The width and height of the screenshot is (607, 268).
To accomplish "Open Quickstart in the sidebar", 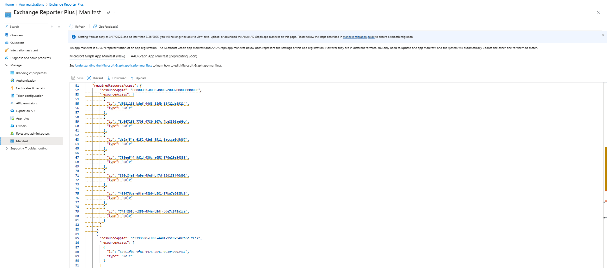I will point(17,43).
